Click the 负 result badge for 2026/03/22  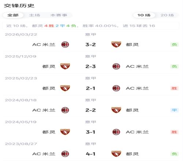coord(175,45)
